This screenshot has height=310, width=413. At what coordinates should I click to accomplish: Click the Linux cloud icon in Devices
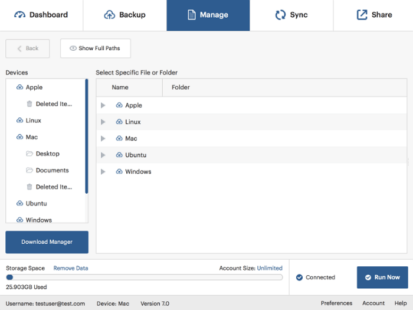19,120
